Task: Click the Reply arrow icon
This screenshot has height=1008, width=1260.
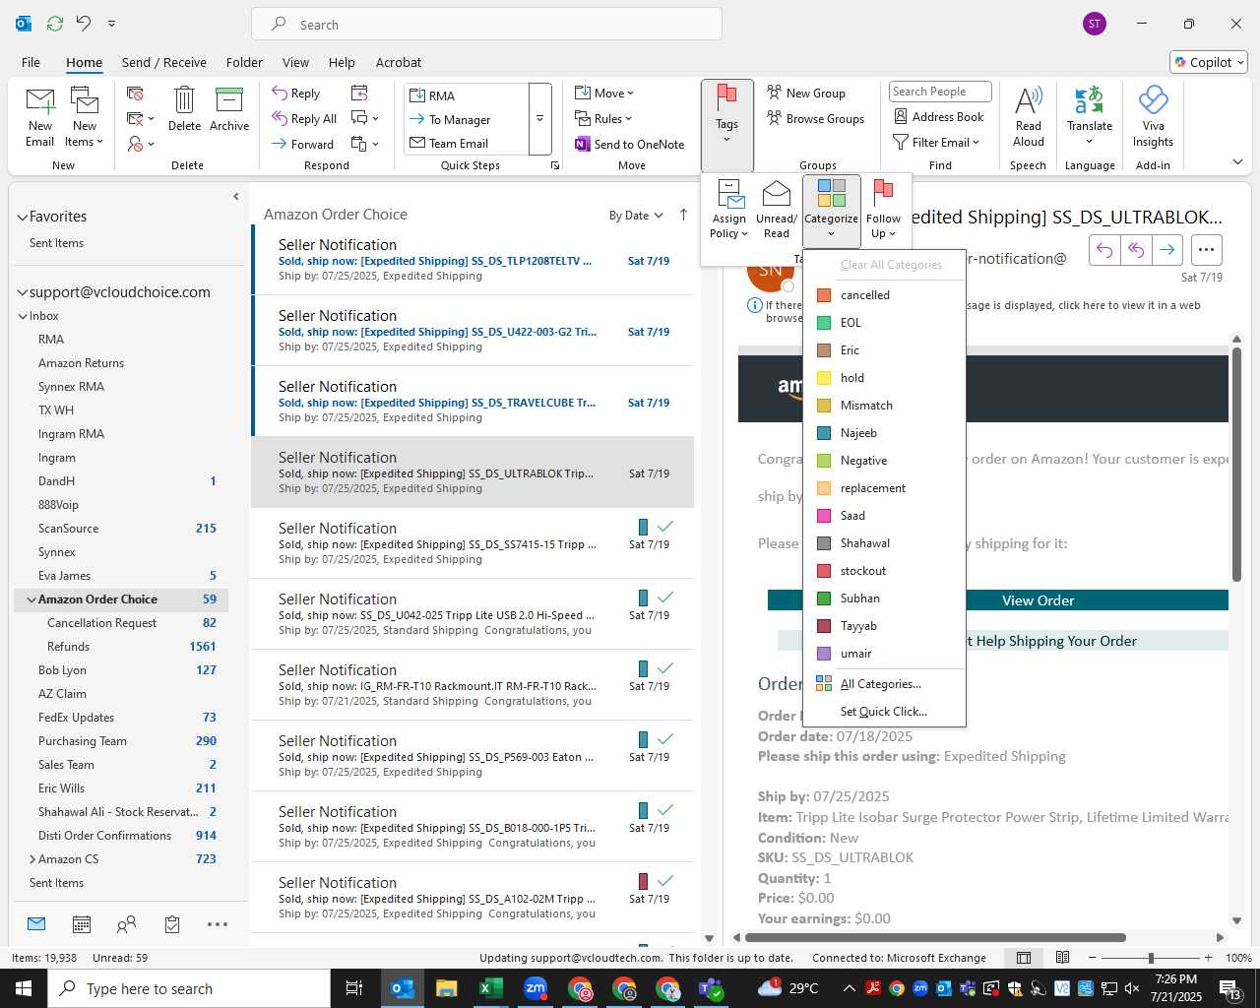Action: pos(280,93)
